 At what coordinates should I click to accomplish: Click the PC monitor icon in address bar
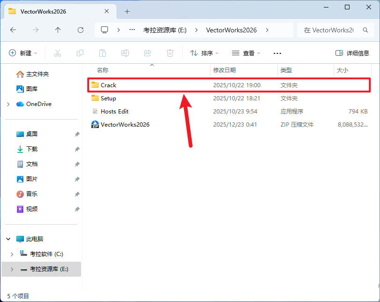point(104,30)
